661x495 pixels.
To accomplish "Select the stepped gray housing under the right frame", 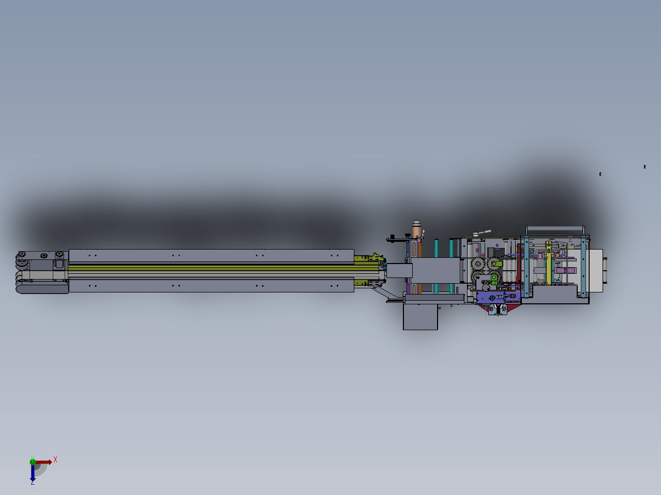I will pos(555,296).
